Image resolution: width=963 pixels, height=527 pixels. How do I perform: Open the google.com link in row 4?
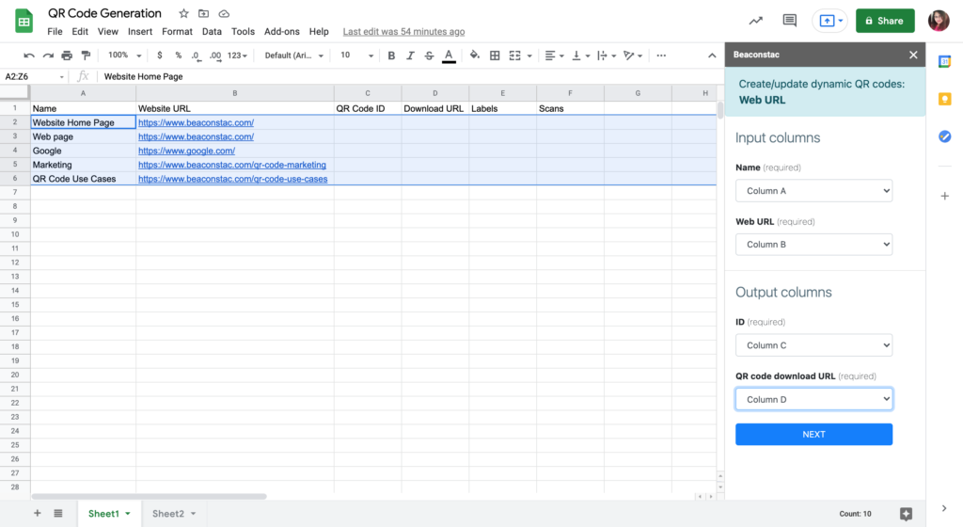pos(187,151)
